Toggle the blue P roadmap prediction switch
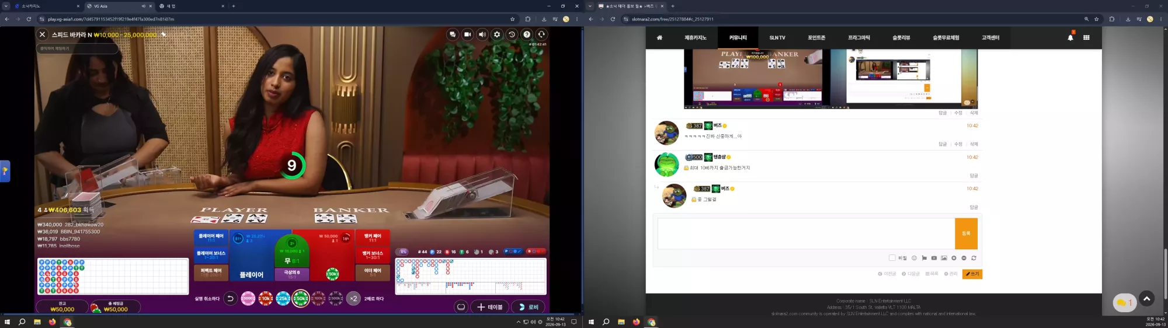Viewport: 1168px width, 328px height. (513, 252)
